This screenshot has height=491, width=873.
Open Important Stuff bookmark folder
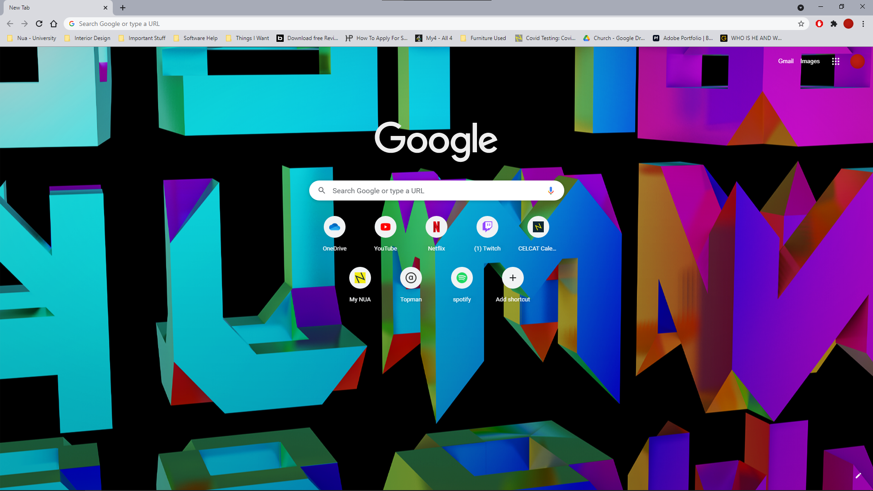point(142,38)
